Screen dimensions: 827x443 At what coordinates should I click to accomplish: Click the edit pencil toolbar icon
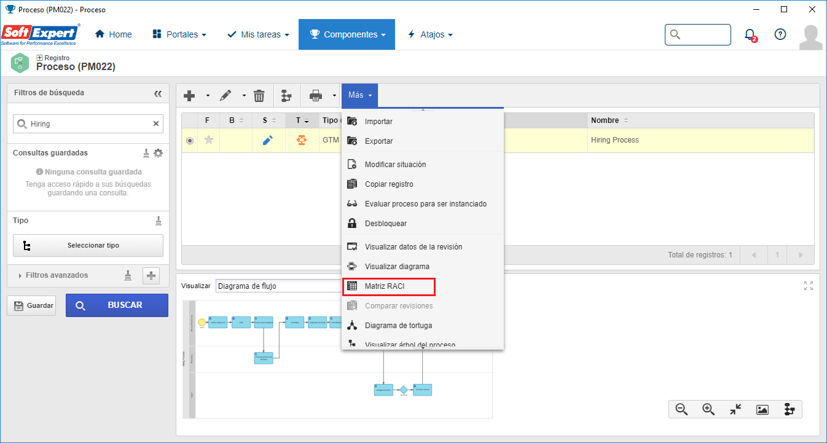pos(225,96)
